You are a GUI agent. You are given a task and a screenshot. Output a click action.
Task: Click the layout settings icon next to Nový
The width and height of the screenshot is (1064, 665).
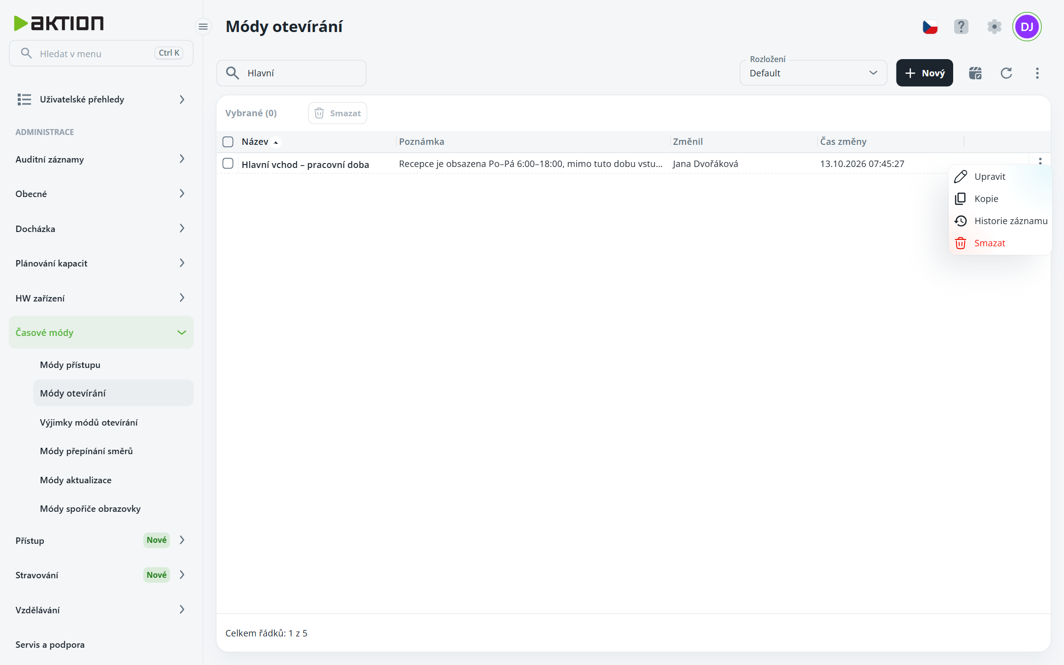pyautogui.click(x=975, y=73)
